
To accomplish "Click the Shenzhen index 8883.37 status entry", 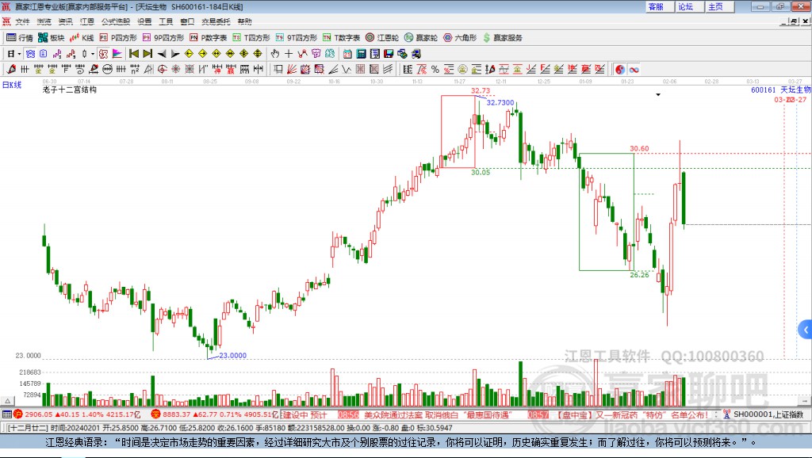I will 216,414.
